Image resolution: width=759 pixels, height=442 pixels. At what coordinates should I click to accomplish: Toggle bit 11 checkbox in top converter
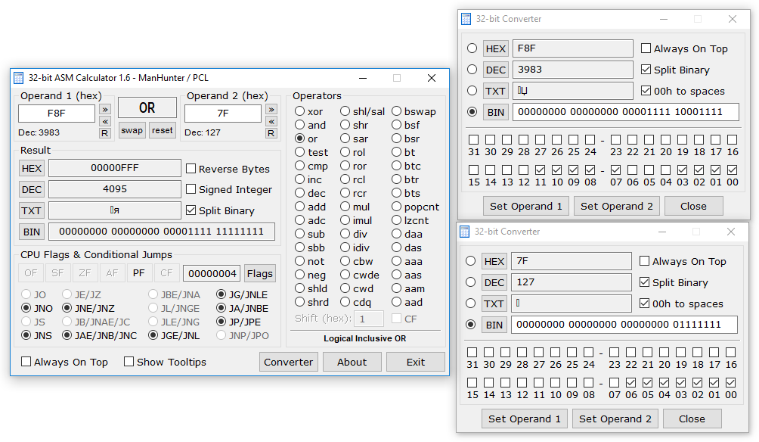[541, 170]
